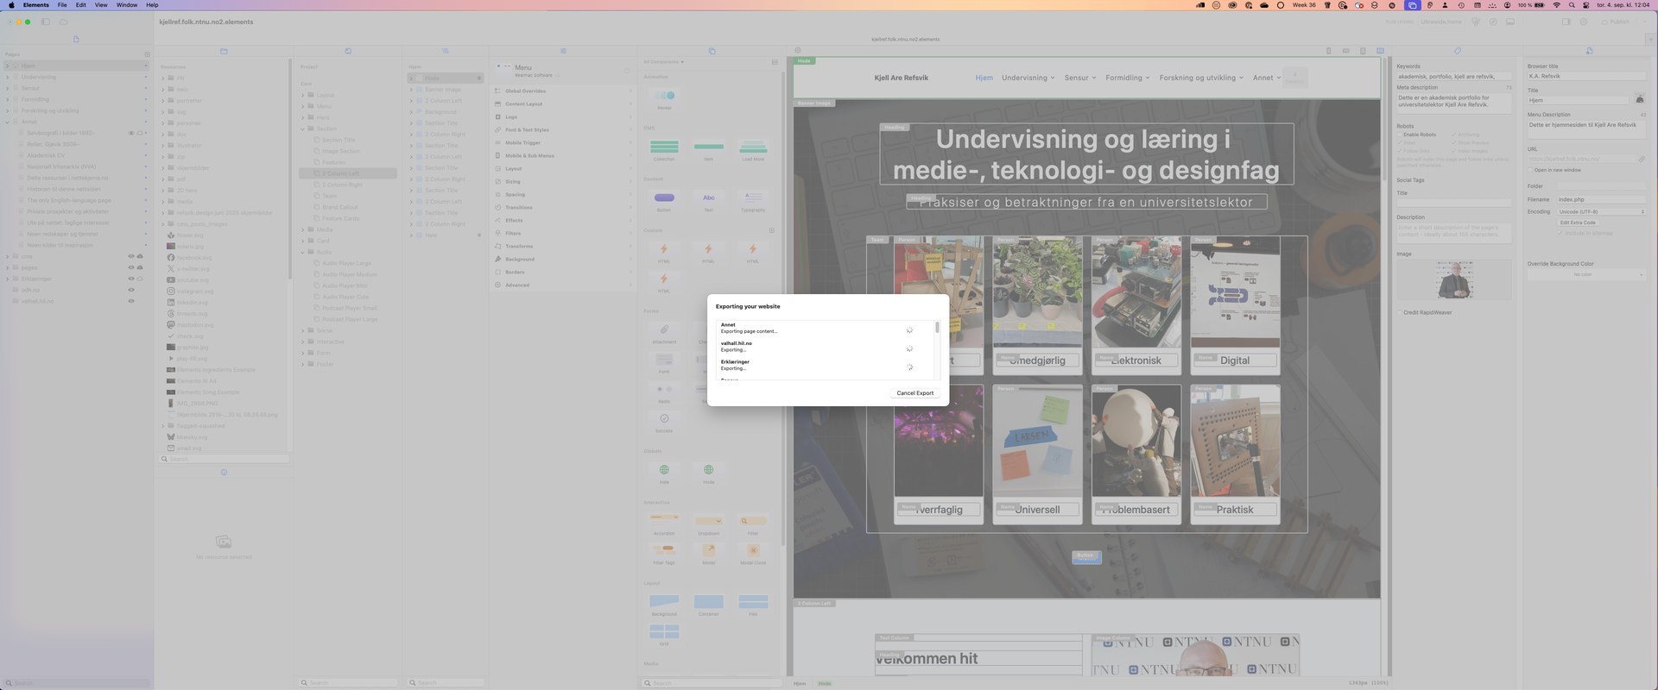Toggle the Include in sitemap checkbox

pos(1561,233)
